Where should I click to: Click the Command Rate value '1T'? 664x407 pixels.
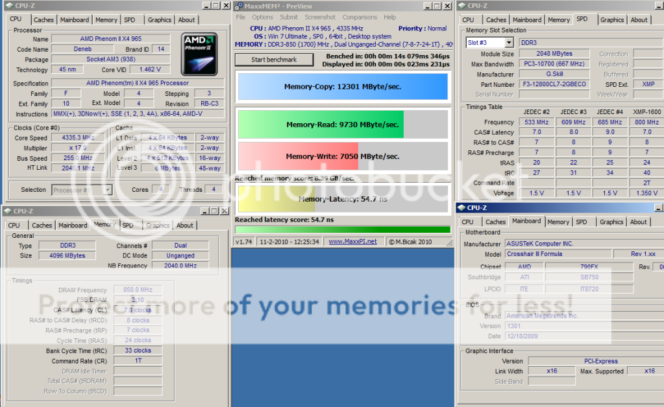[x=138, y=361]
